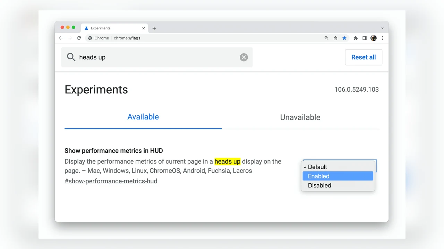Screen dimensions: 444x249
Task: Open the Extensions puzzle-piece icon
Action: 356,38
